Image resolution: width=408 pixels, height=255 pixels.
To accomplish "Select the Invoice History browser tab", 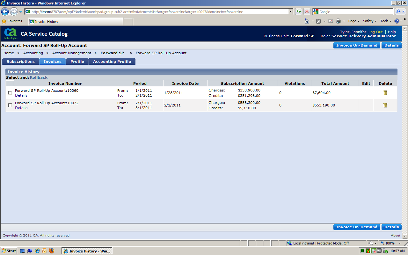I will click(76, 22).
